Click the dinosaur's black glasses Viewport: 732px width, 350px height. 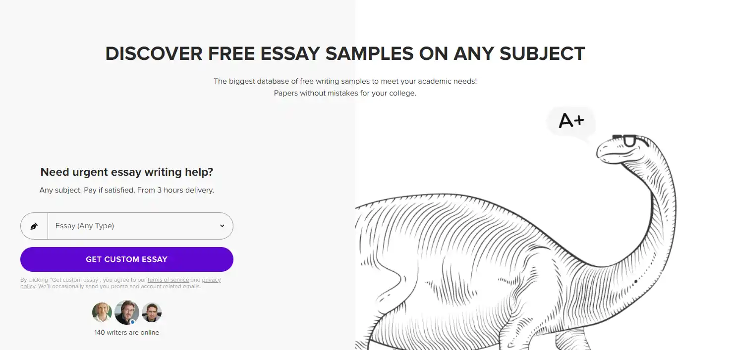pyautogui.click(x=629, y=141)
